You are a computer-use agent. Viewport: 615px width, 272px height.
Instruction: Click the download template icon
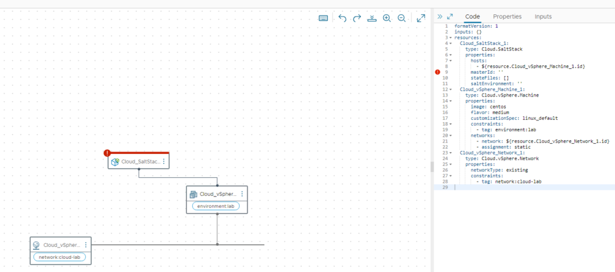372,19
